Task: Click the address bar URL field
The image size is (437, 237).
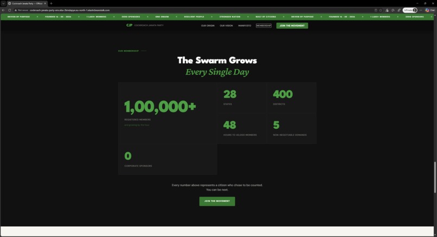Action: coord(195,10)
